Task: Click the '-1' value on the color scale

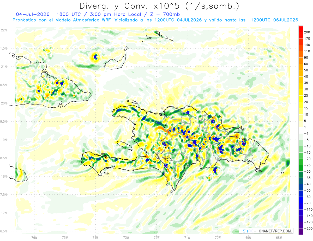Action: [306, 134]
